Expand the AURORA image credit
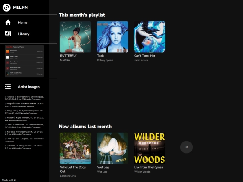Screen dimensions: 243x182 coord(24,147)
